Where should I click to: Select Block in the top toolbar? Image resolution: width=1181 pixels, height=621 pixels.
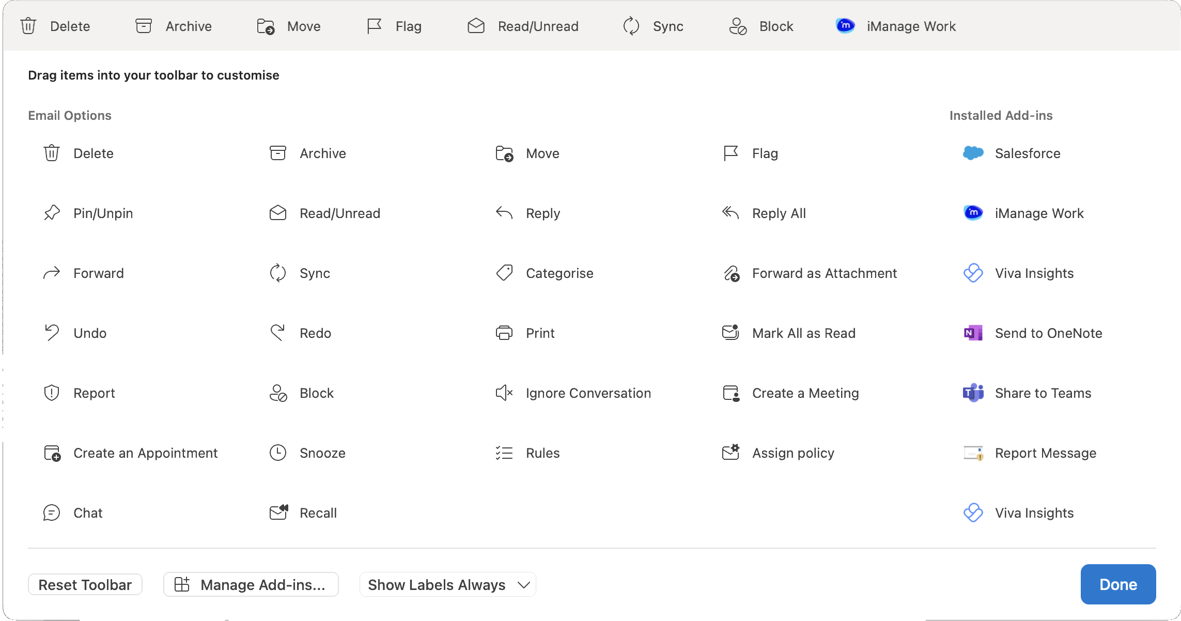761,26
